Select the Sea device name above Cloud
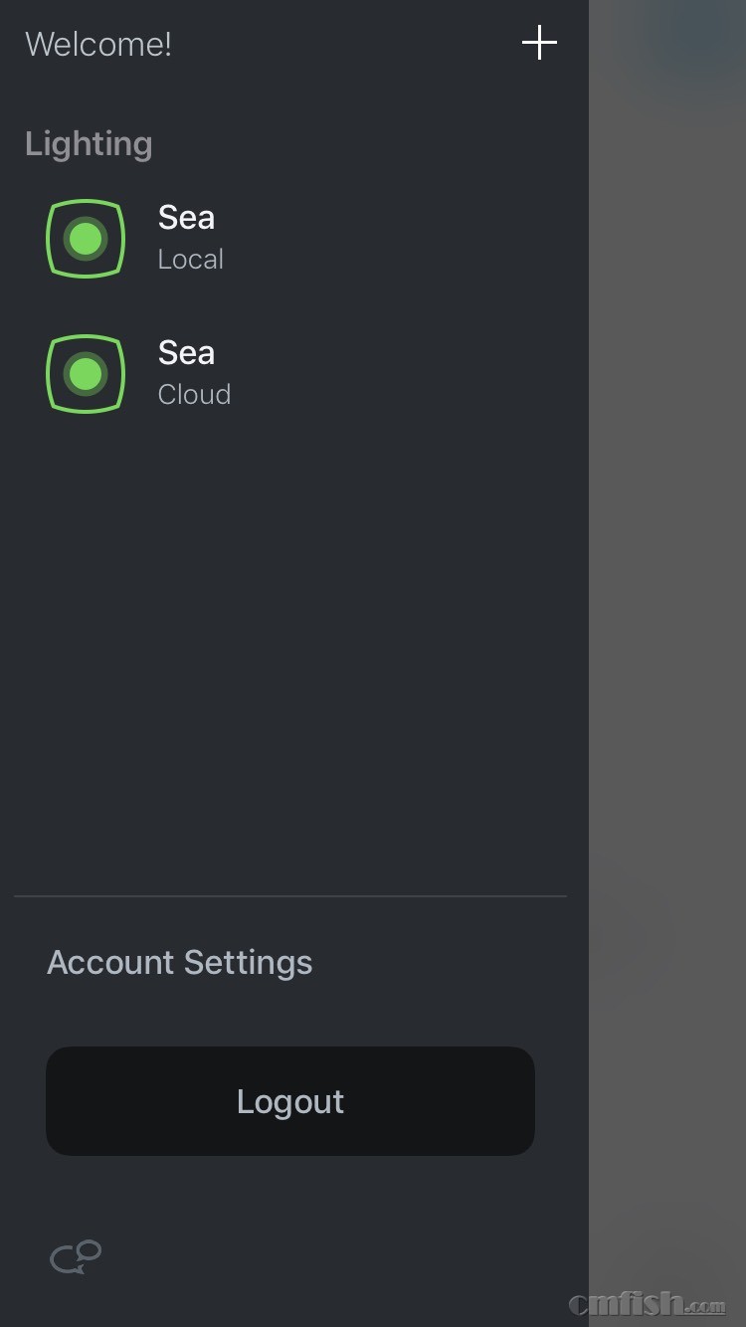 pyautogui.click(x=186, y=353)
